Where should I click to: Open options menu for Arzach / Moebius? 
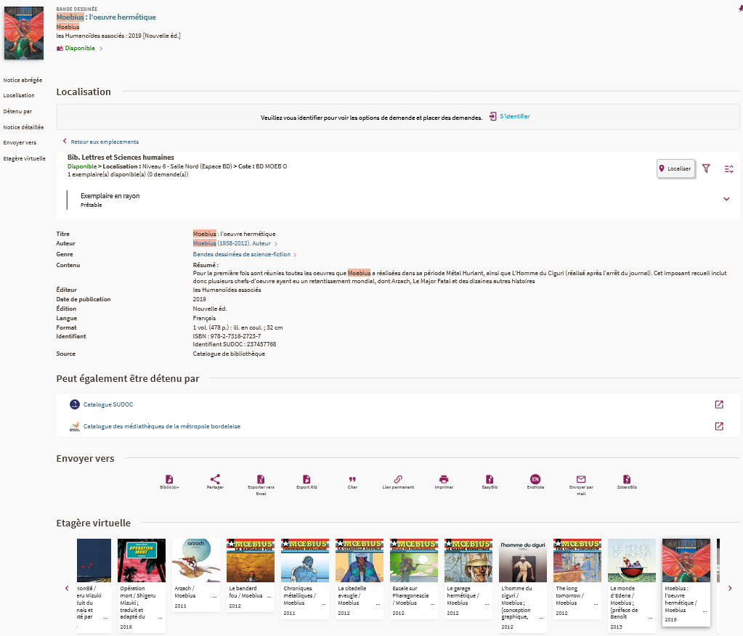[x=215, y=597]
